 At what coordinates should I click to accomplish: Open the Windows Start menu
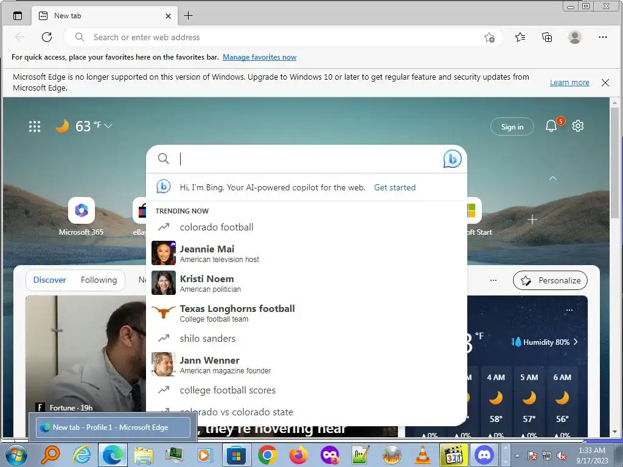tap(16, 455)
